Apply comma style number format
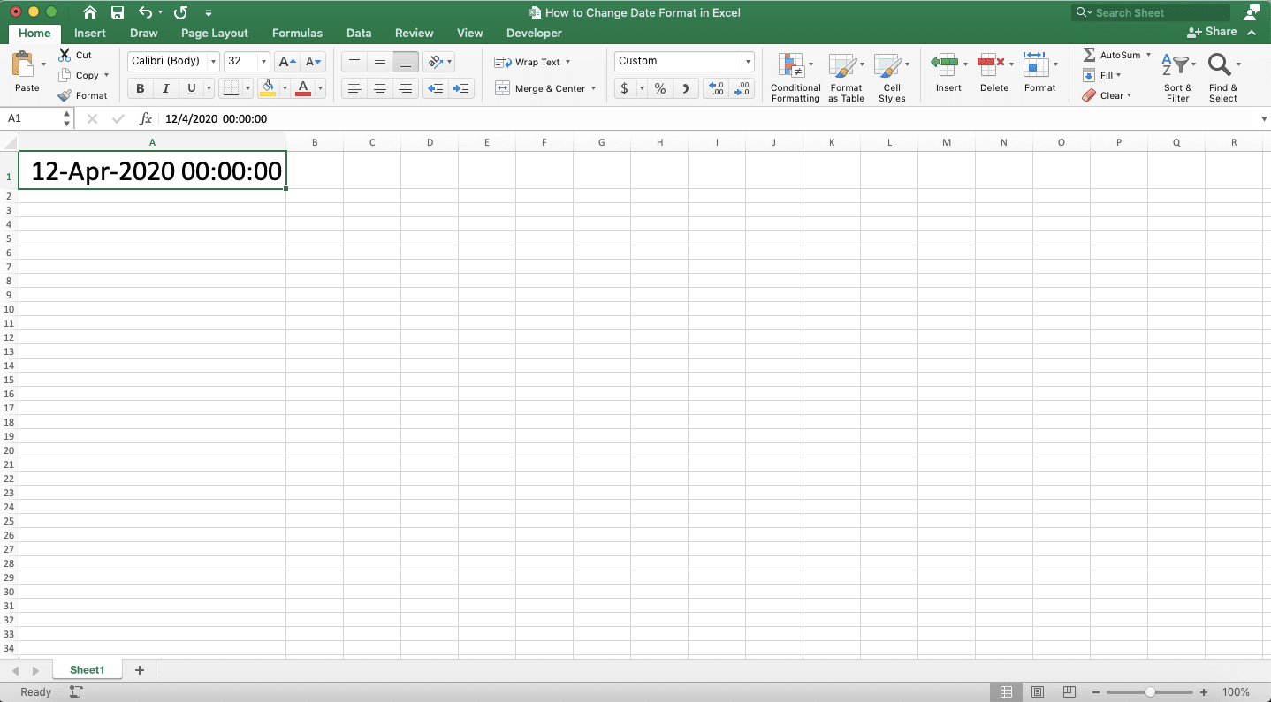1271x702 pixels. pyautogui.click(x=686, y=88)
